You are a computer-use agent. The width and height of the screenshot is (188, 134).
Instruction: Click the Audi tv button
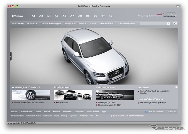[172, 111]
